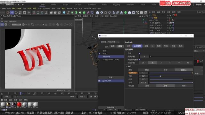Click the paperclip toolbar icon

tap(118, 12)
